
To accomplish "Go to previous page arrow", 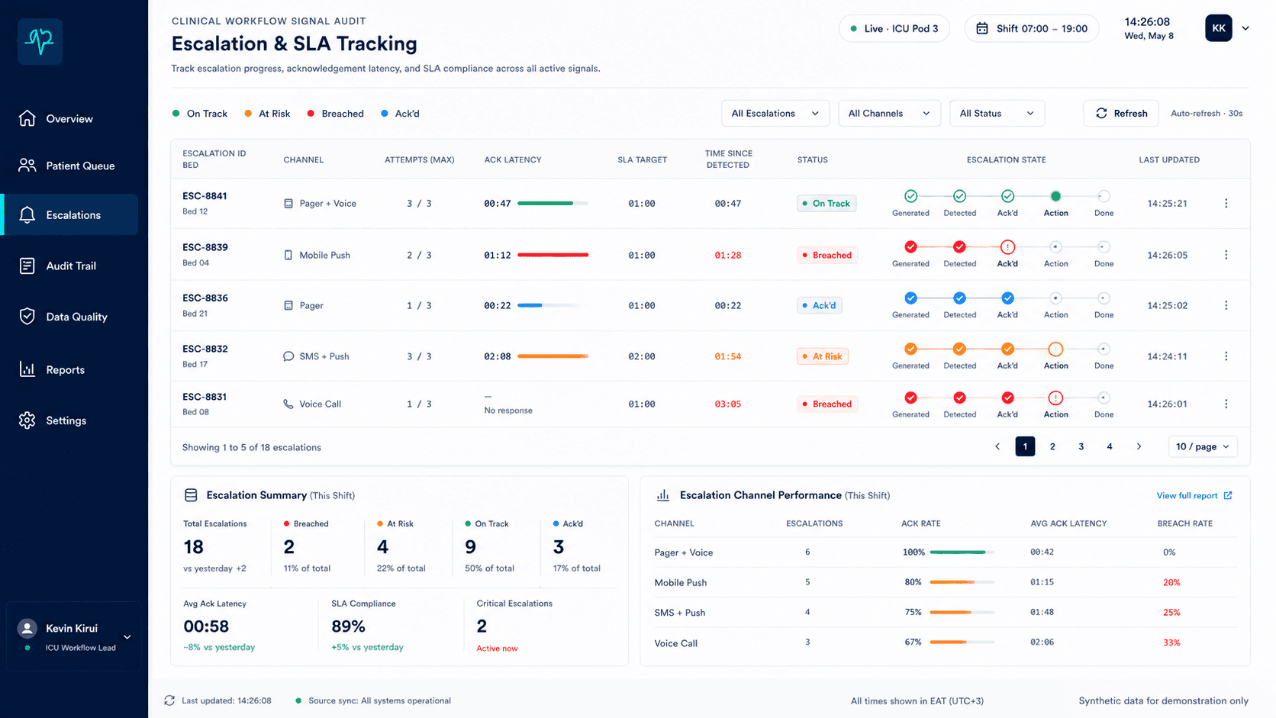I will coord(997,446).
